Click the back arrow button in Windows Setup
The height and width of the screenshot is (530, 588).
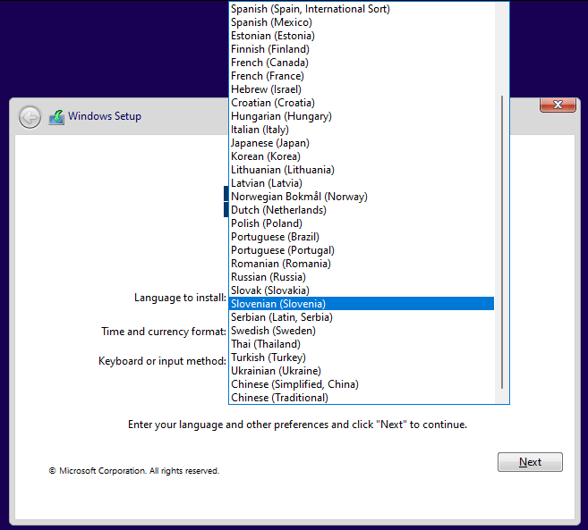30,117
